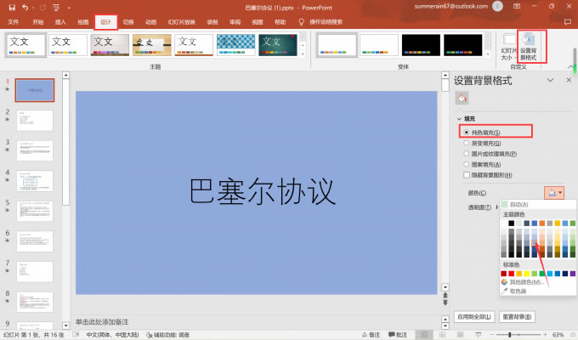Open the fill color dropdown arrow
Image resolution: width=578 pixels, height=340 pixels.
(x=560, y=193)
